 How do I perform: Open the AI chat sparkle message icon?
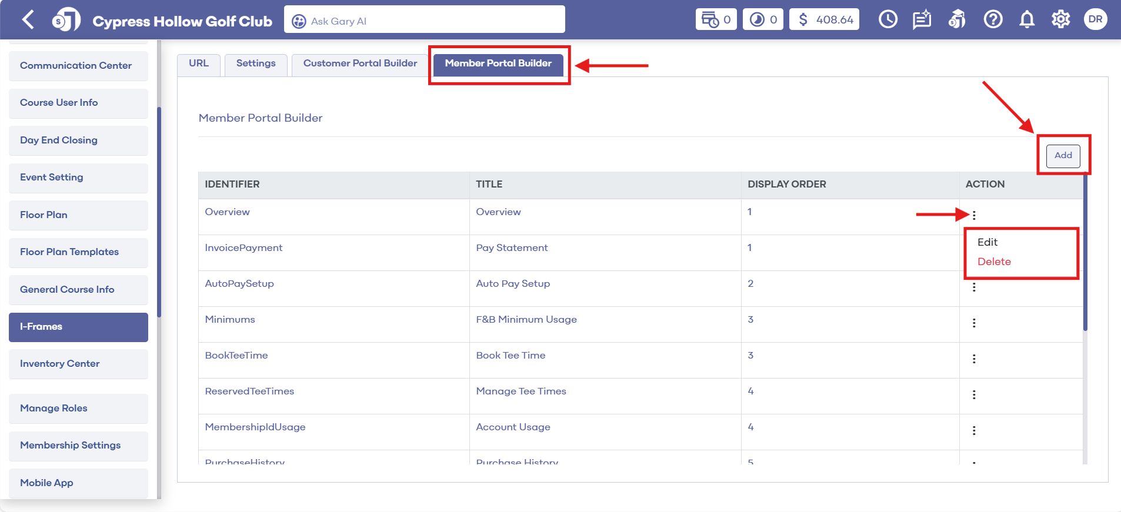click(x=922, y=20)
